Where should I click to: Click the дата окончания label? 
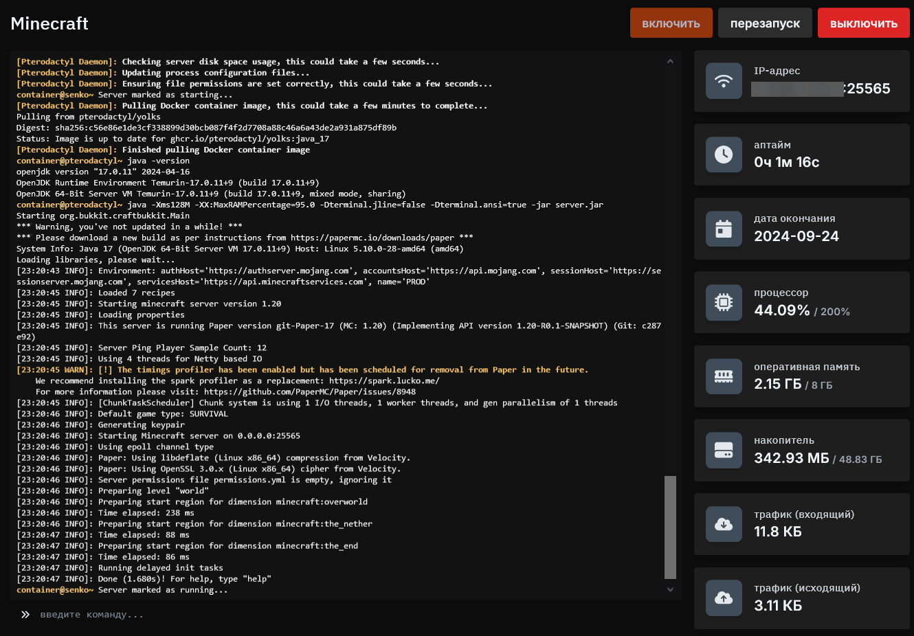coord(794,218)
